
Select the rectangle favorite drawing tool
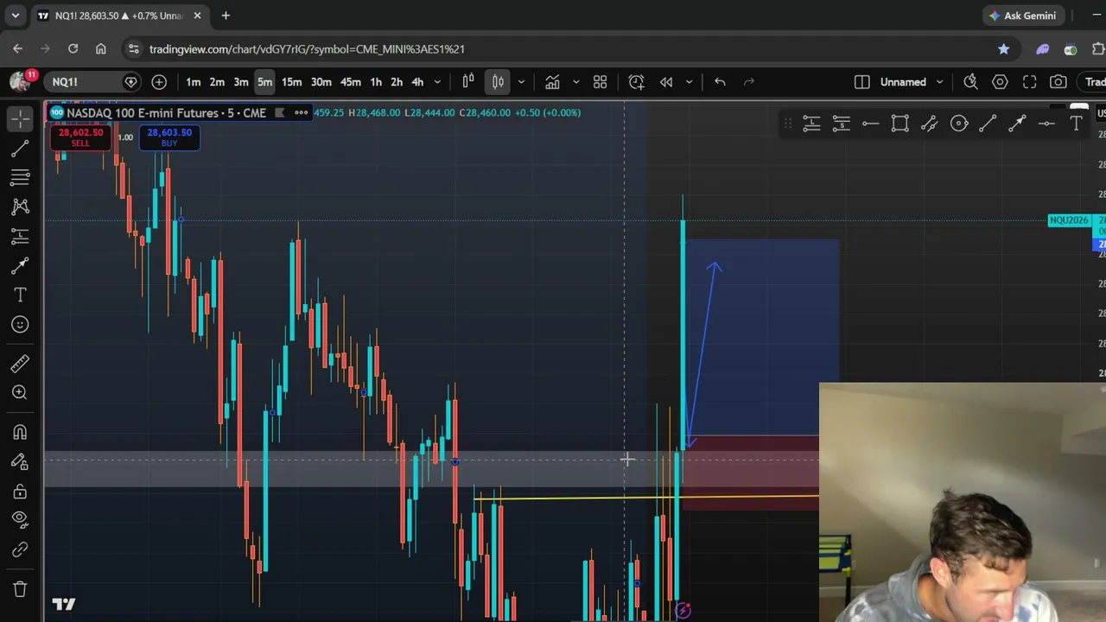[899, 124]
